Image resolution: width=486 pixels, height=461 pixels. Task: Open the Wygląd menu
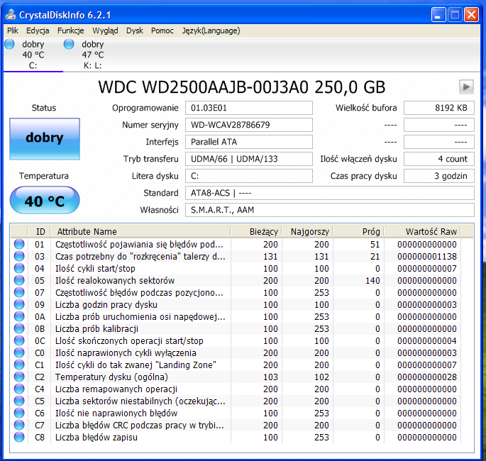[105, 30]
